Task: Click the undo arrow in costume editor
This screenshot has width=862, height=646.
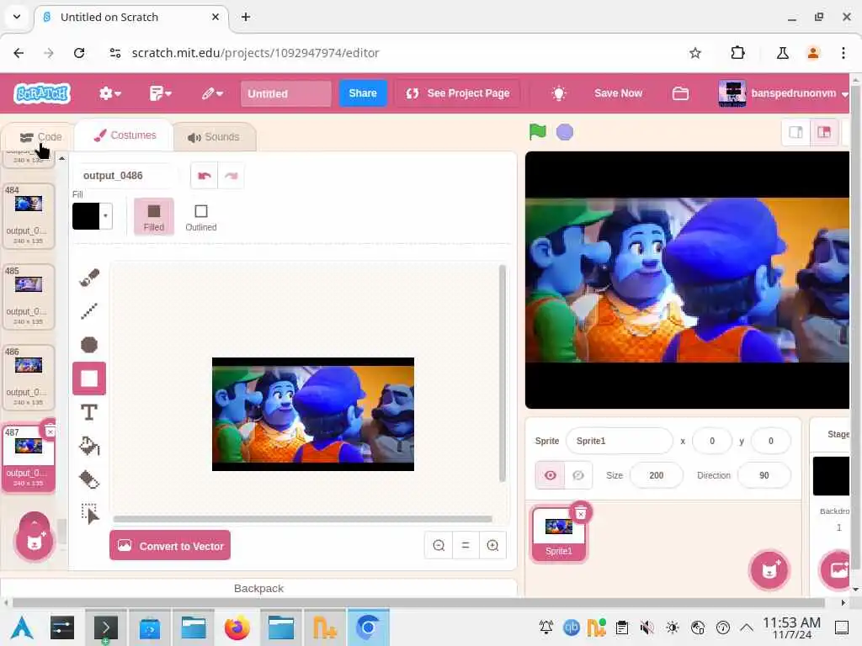Action: [204, 176]
